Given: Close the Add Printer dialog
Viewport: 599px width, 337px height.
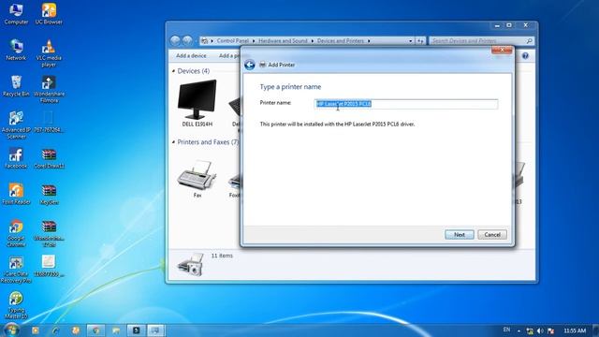Looking at the screenshot, I should coord(502,50).
